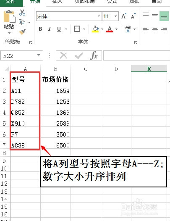Open fill color dropdown arrow
Viewport: 170px width, 221px height.
tap(102, 29)
